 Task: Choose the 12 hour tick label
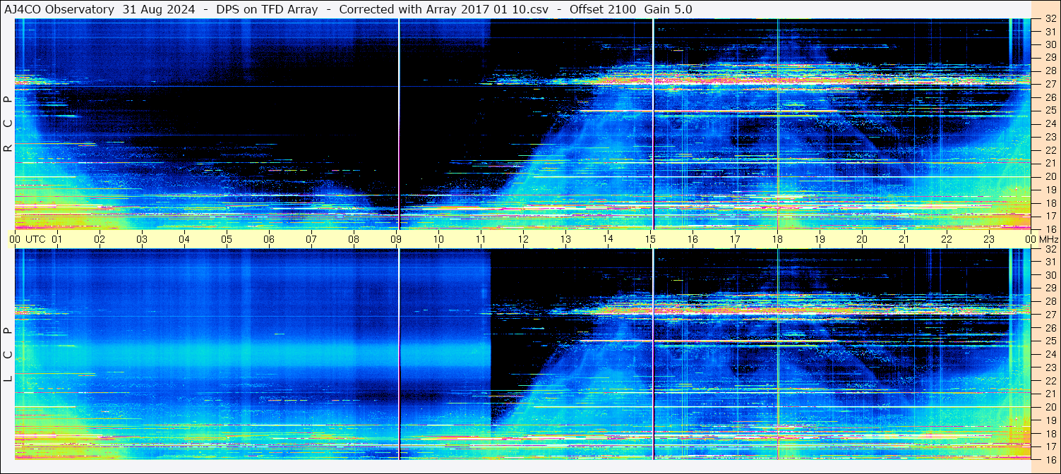[x=523, y=239]
